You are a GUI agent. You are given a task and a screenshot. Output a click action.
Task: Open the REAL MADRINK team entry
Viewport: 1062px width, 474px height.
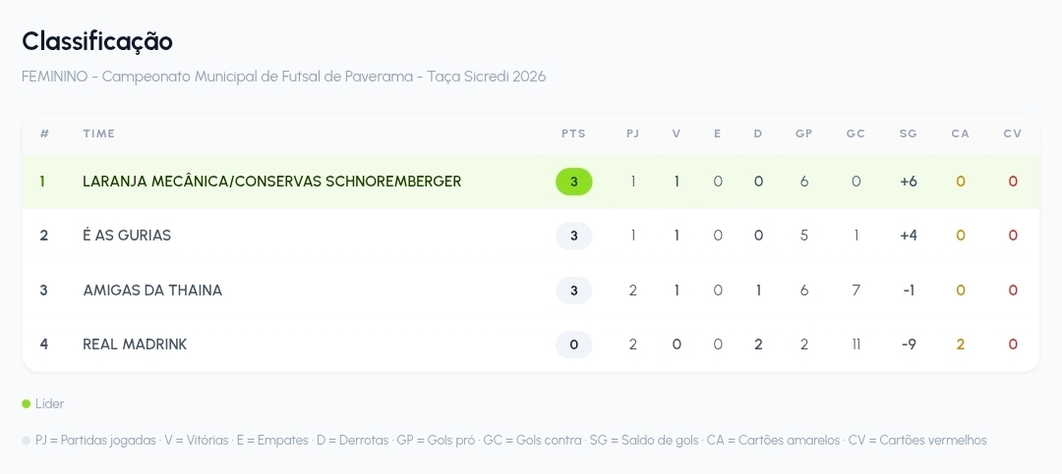click(x=531, y=344)
